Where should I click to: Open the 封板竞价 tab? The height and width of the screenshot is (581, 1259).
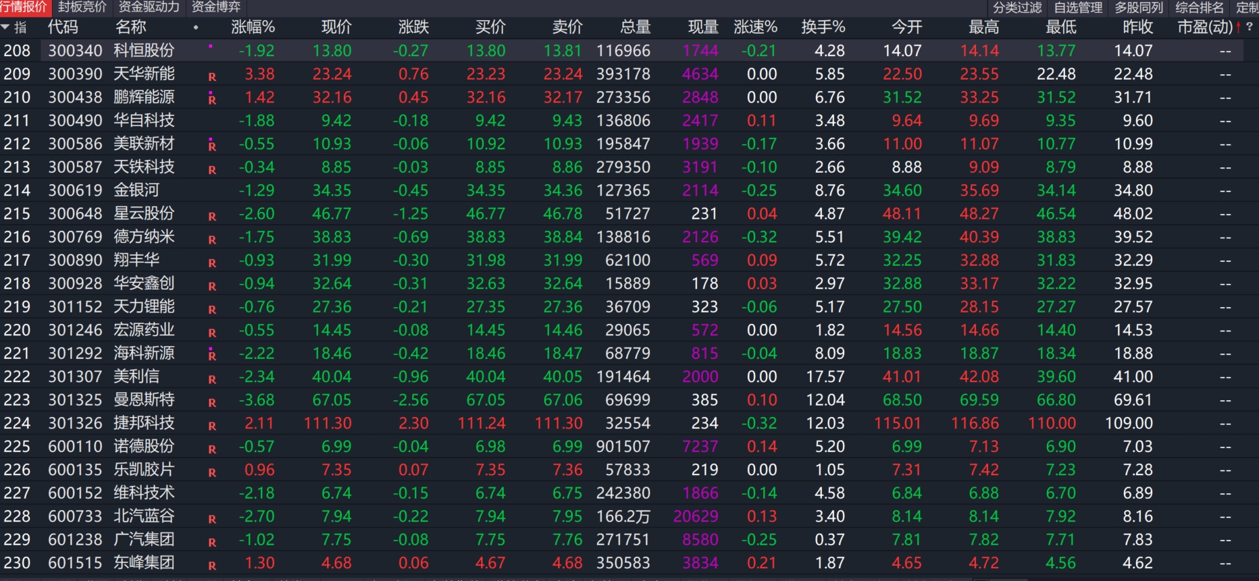pos(82,7)
